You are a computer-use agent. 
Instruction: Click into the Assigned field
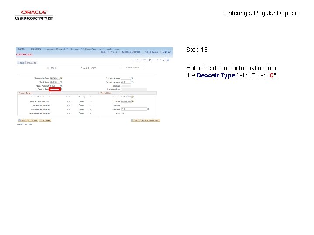point(134,109)
